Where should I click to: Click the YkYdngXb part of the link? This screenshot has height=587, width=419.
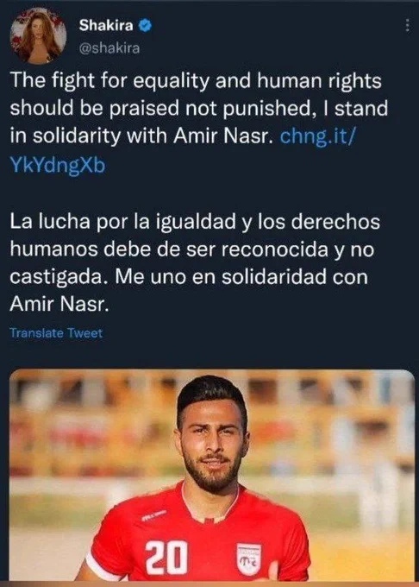pyautogui.click(x=58, y=165)
